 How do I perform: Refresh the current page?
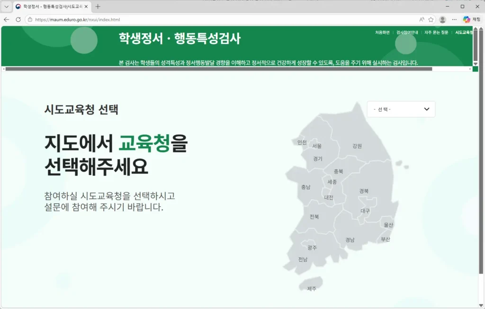18,20
